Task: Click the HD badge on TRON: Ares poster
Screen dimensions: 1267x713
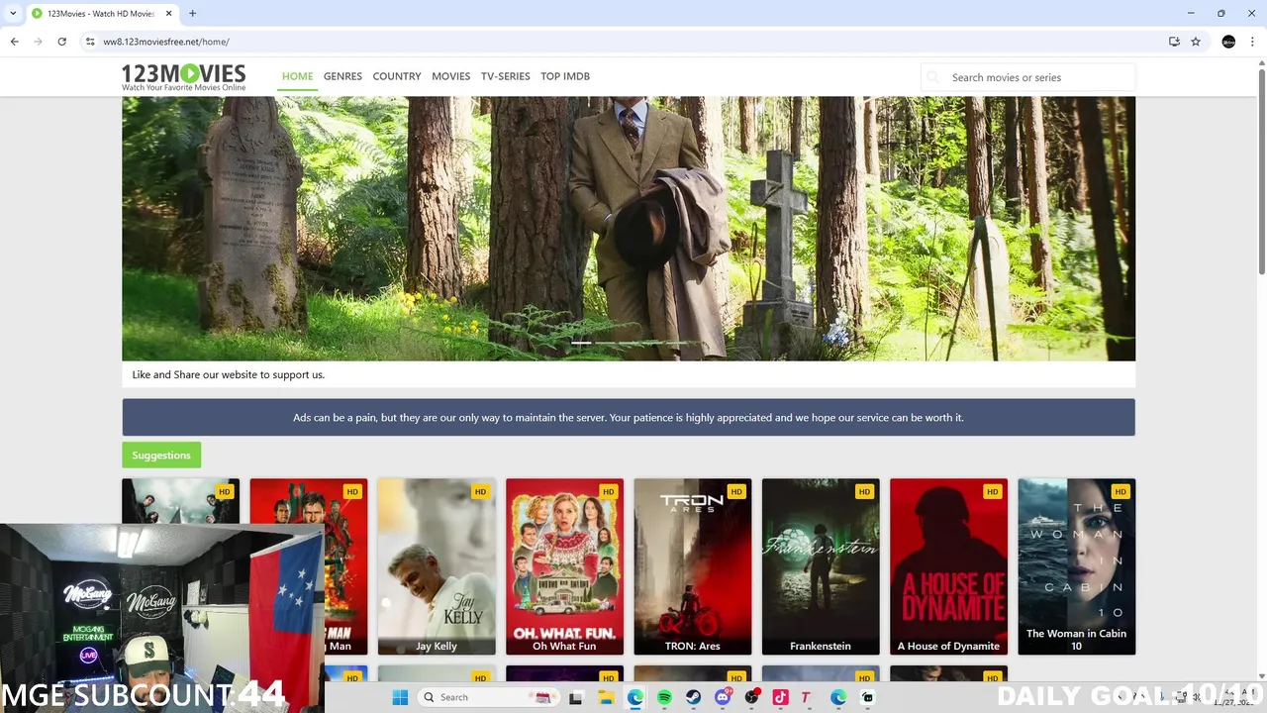Action: [735, 491]
